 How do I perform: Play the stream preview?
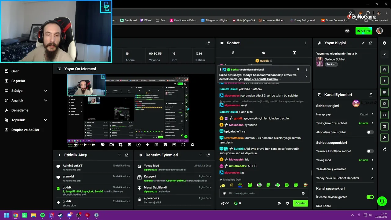tap(85, 145)
